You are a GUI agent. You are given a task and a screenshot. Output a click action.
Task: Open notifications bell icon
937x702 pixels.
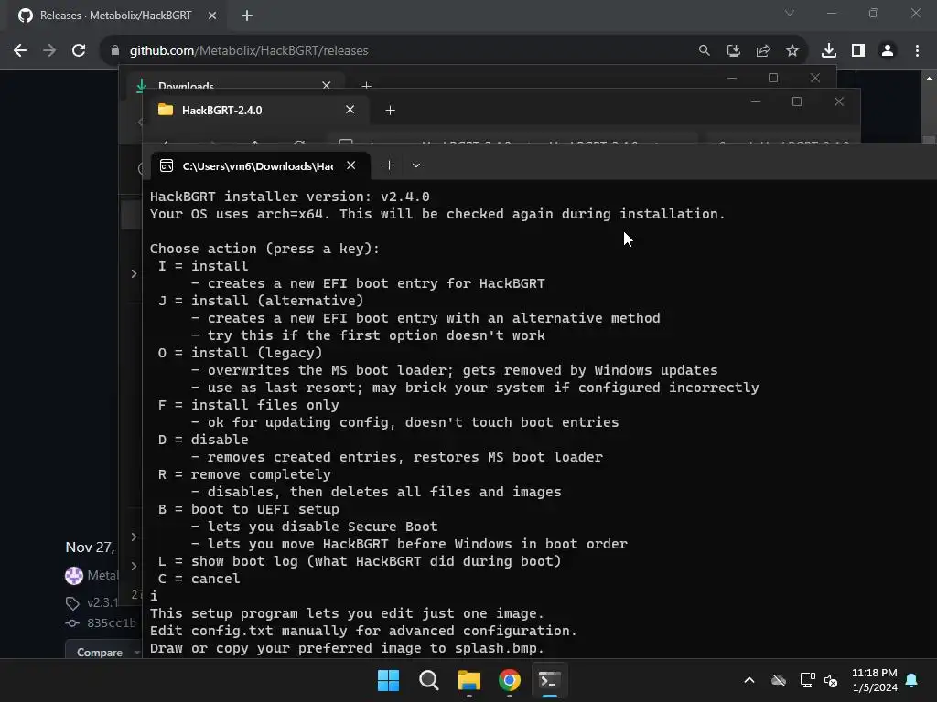point(912,680)
